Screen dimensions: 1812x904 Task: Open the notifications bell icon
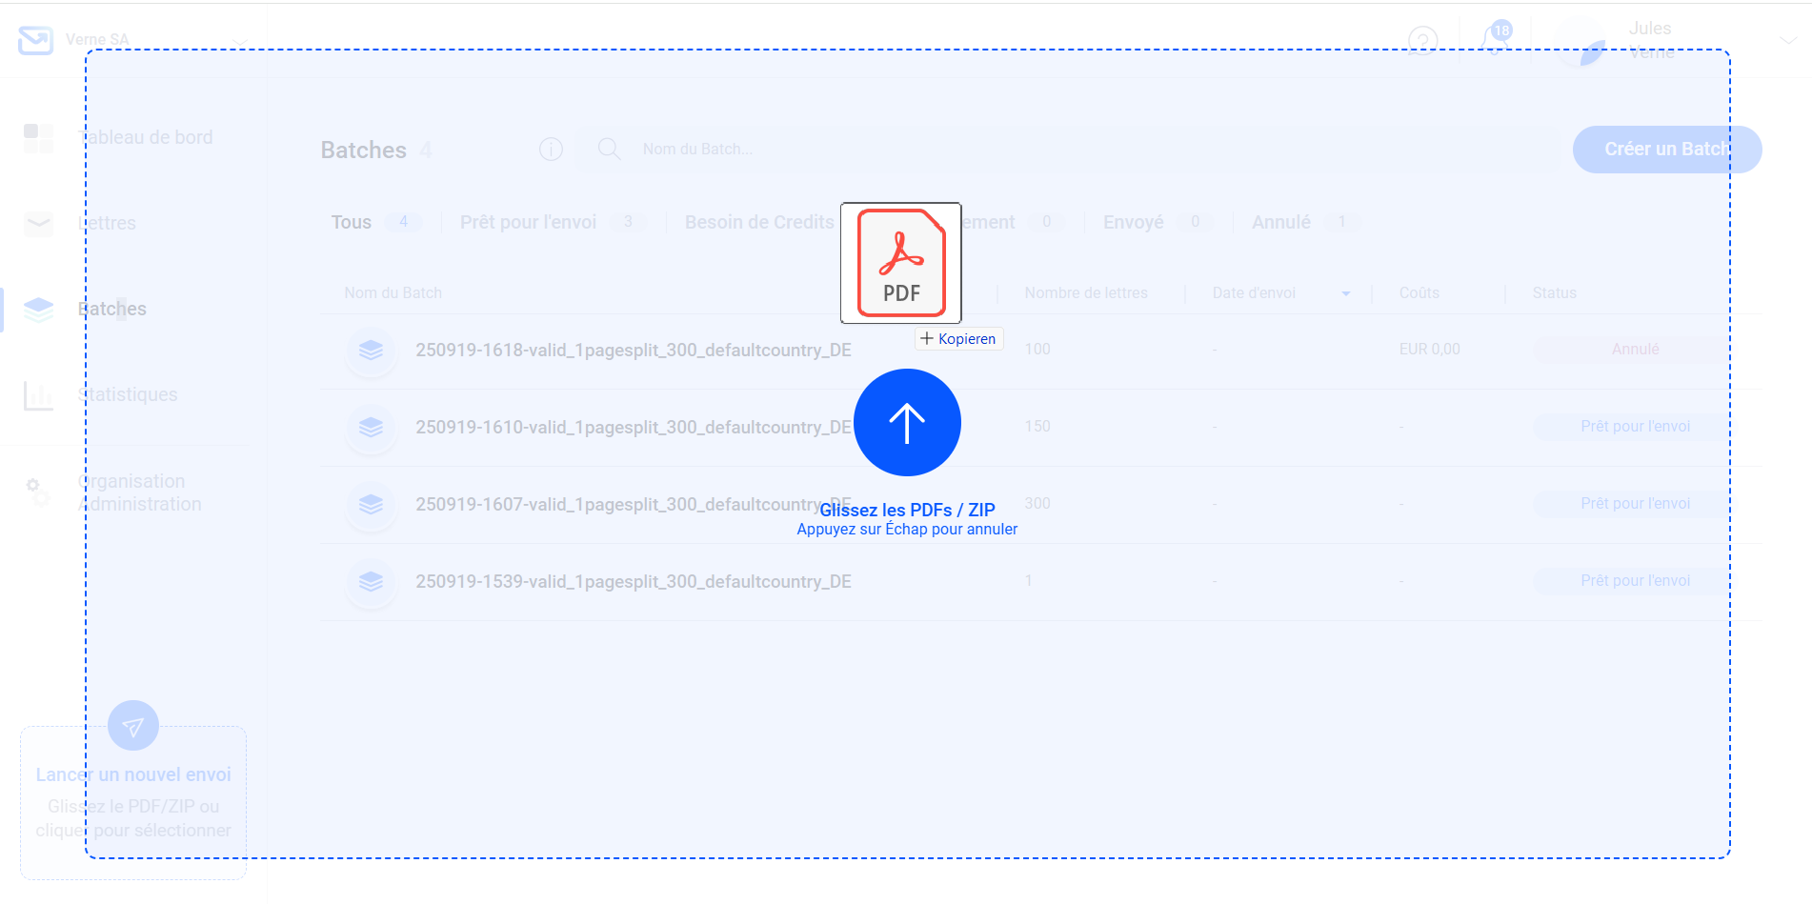click(x=1494, y=40)
